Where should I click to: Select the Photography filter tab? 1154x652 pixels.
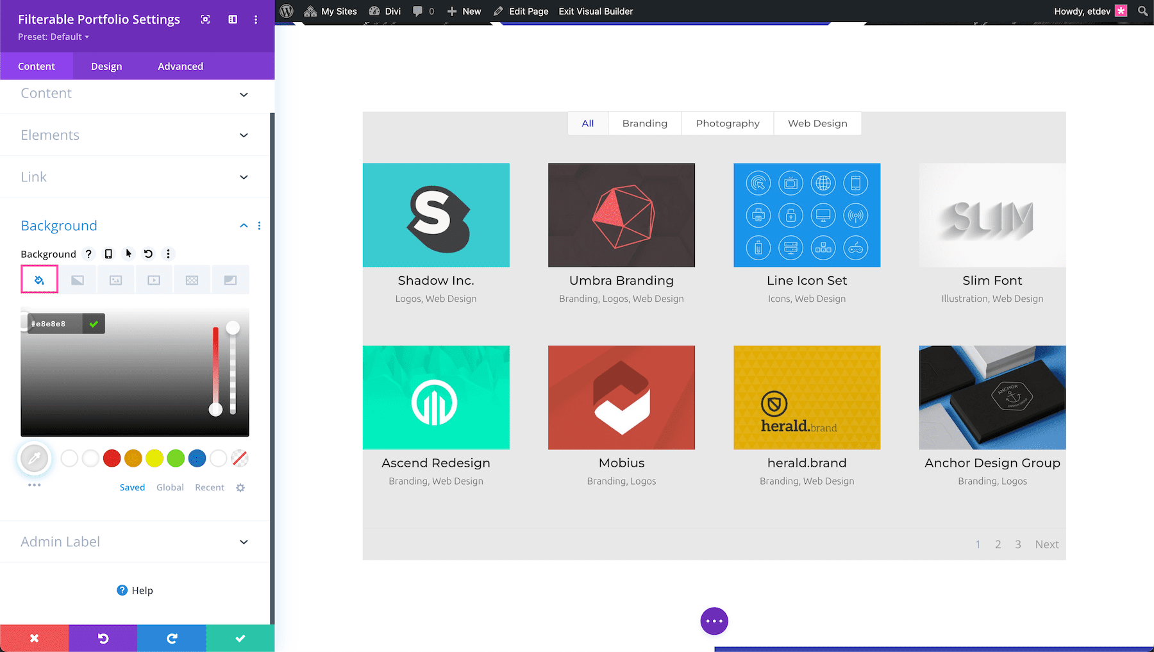click(x=727, y=123)
